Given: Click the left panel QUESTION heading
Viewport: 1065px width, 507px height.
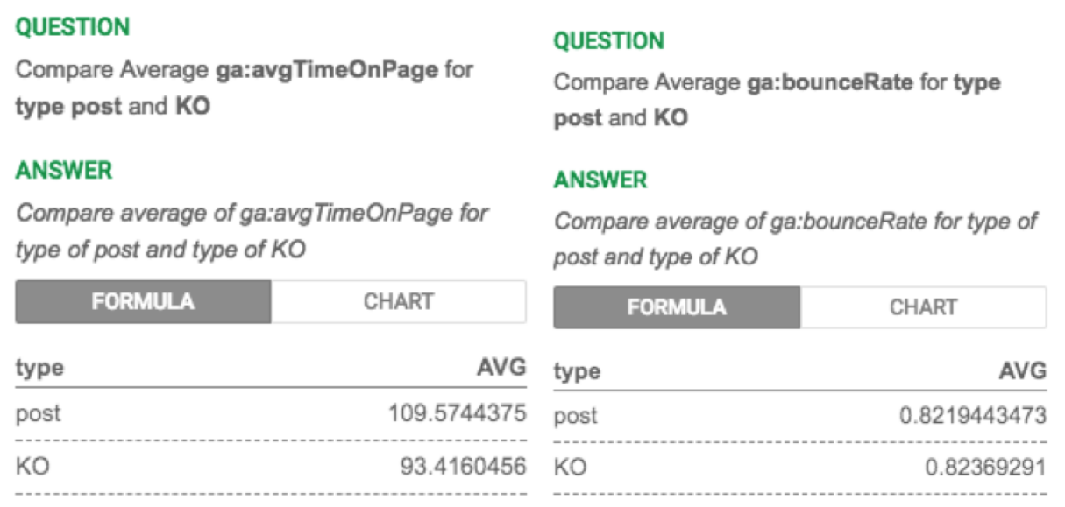Looking at the screenshot, I should coord(73,26).
